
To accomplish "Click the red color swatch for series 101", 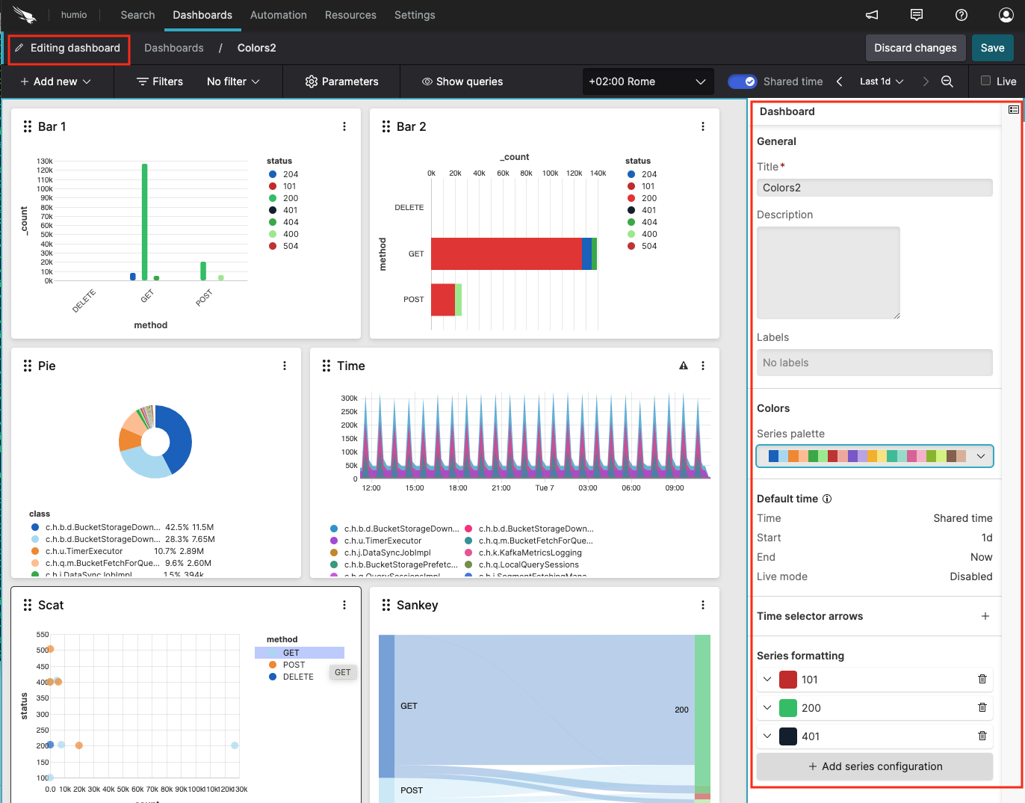I will tap(787, 679).
